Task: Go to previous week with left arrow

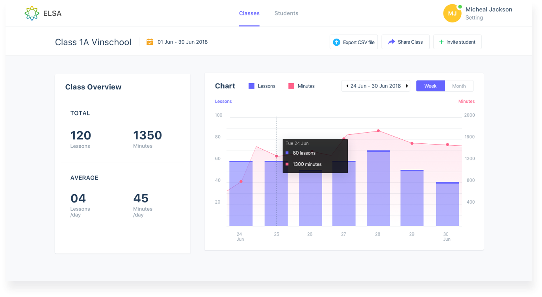Action: point(347,86)
